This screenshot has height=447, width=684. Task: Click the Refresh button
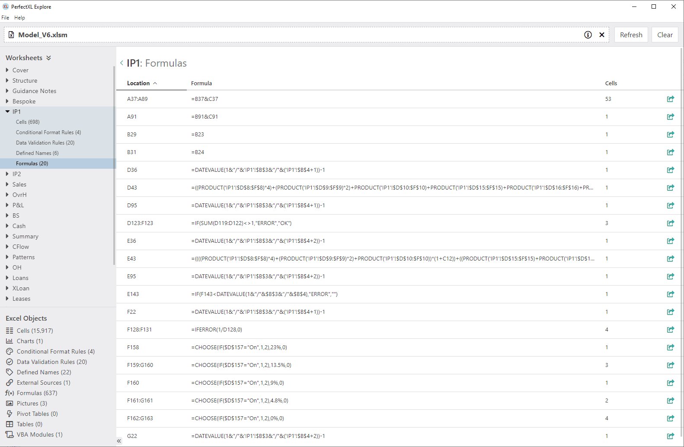click(x=631, y=35)
